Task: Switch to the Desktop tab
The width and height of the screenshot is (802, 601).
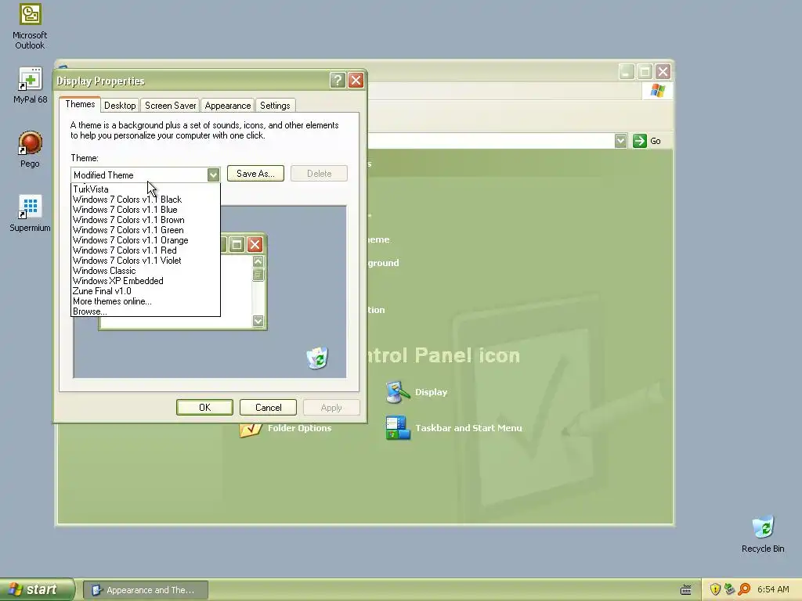Action: coord(120,106)
